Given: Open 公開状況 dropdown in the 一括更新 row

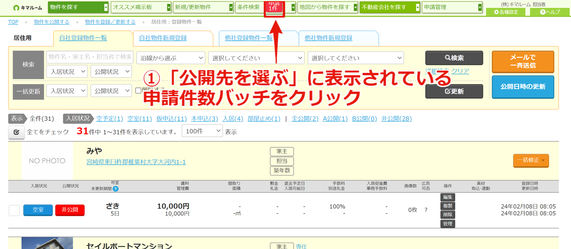Looking at the screenshot, I should 111,91.
